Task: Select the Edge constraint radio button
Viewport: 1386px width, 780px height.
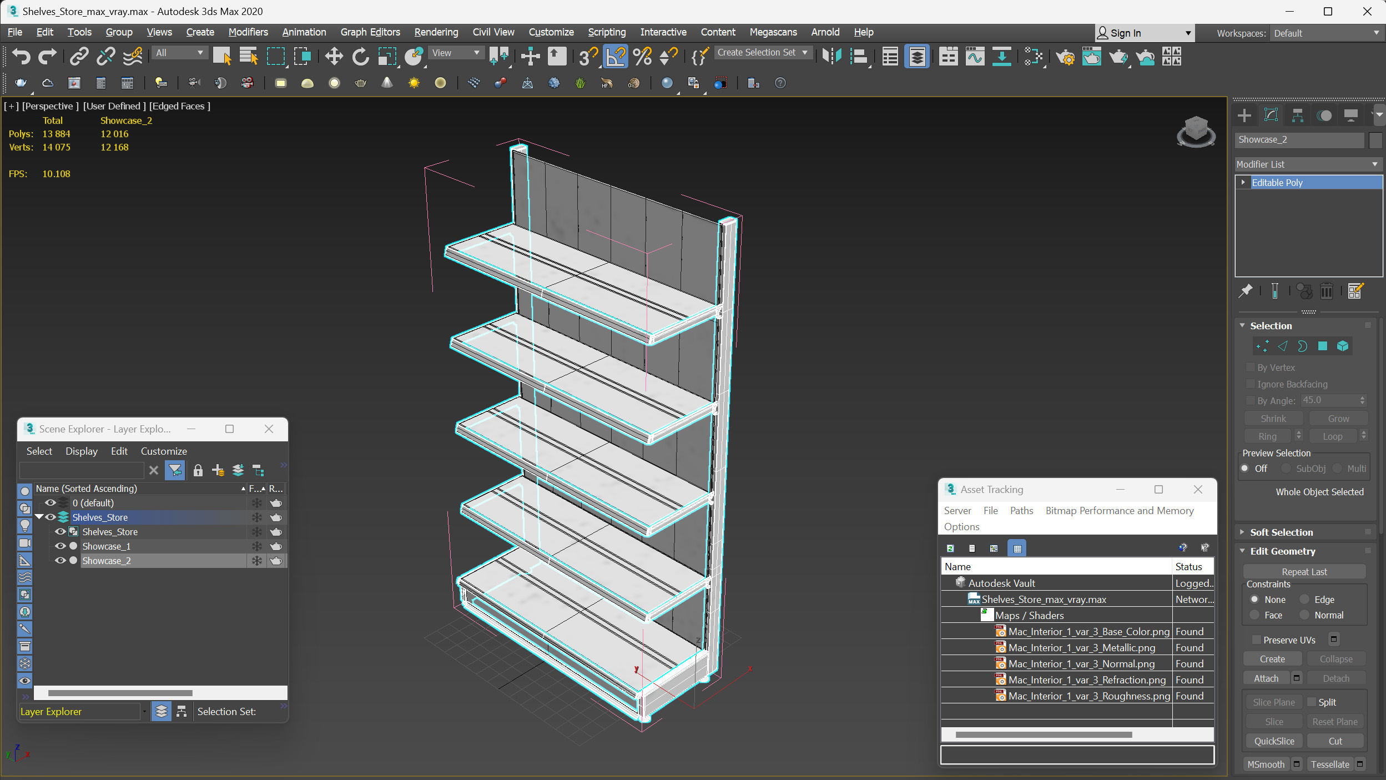Action: point(1304,600)
